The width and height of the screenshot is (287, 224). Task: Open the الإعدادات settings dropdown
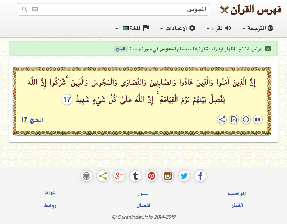[178, 28]
